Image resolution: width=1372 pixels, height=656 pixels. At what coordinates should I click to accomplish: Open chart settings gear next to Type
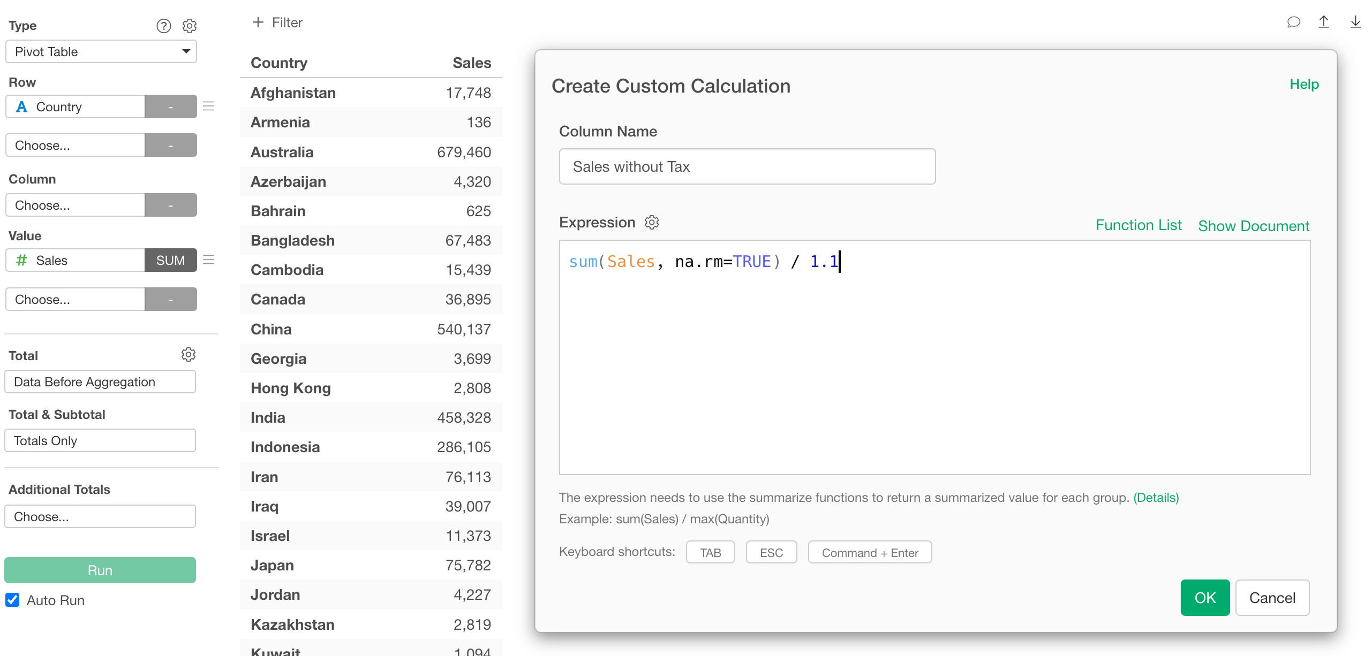[190, 26]
